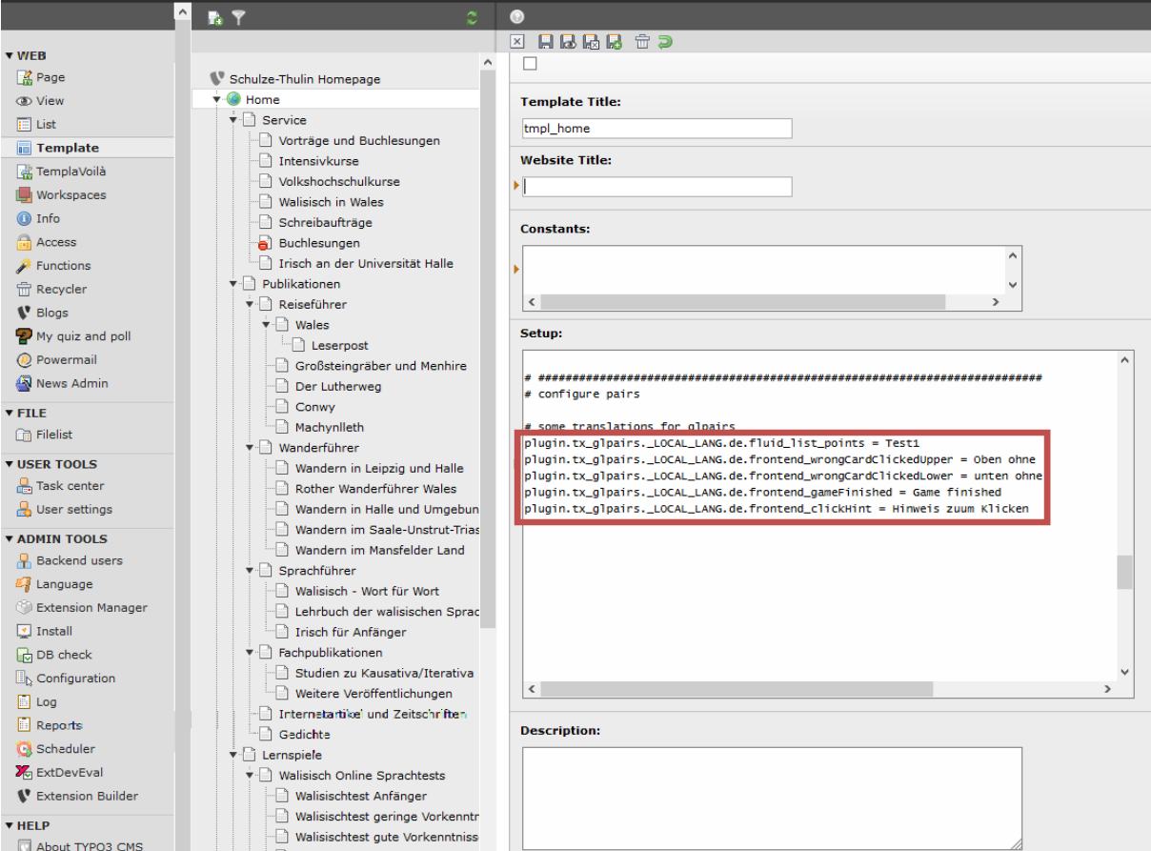Delete the template record

[642, 42]
